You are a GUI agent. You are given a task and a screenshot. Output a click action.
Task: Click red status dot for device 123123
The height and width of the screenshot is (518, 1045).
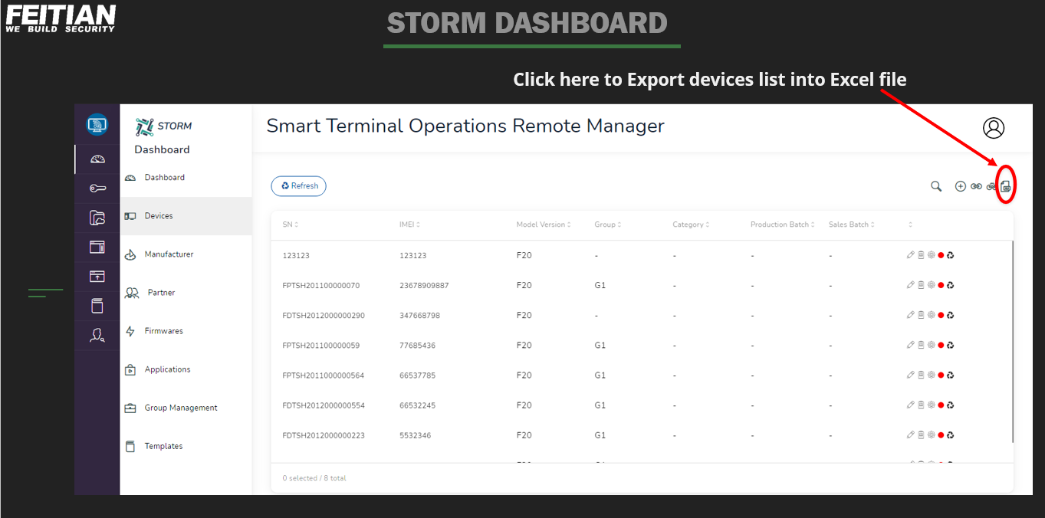click(x=941, y=255)
